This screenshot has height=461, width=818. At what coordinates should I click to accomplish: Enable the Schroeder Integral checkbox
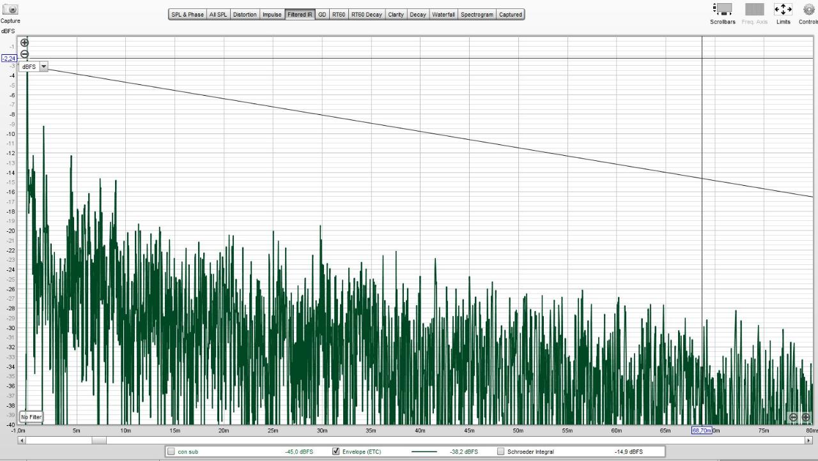(x=500, y=451)
